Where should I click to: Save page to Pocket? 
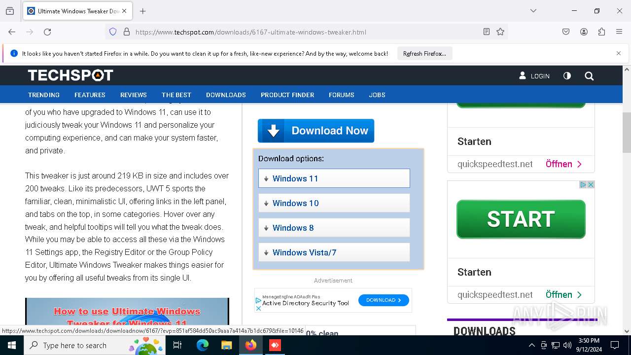(x=566, y=32)
